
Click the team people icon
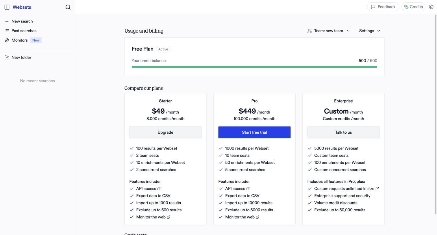309,31
